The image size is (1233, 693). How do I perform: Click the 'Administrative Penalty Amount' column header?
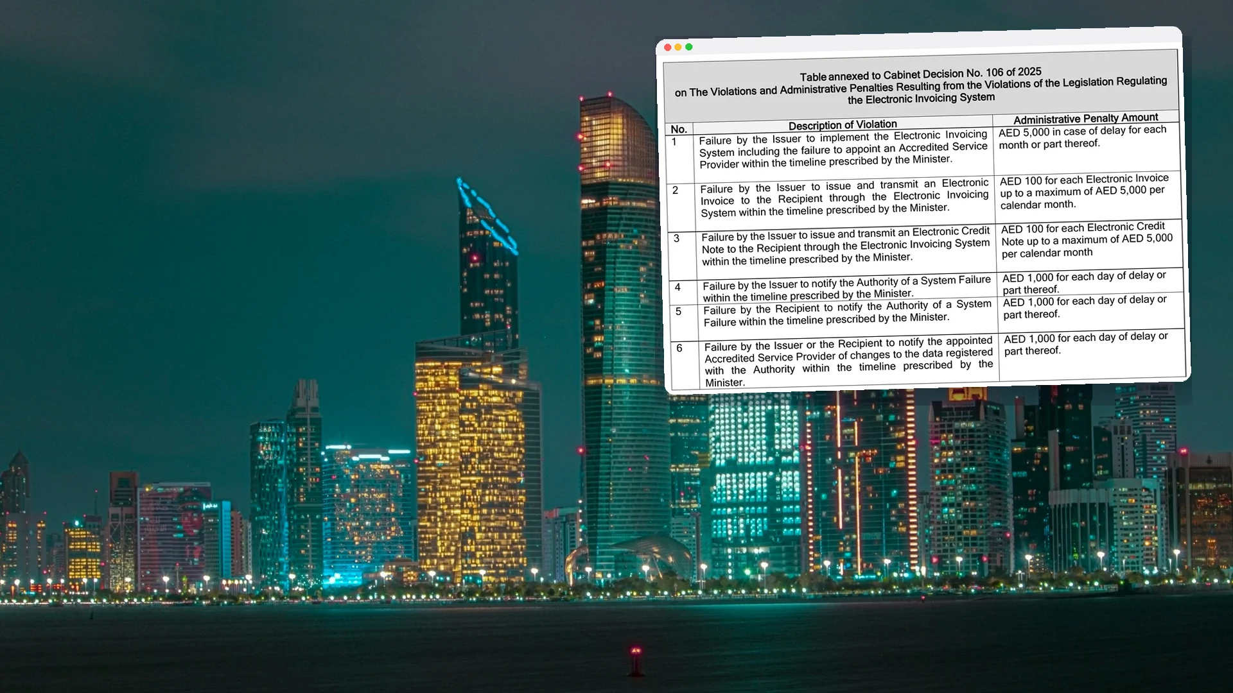(x=1086, y=119)
